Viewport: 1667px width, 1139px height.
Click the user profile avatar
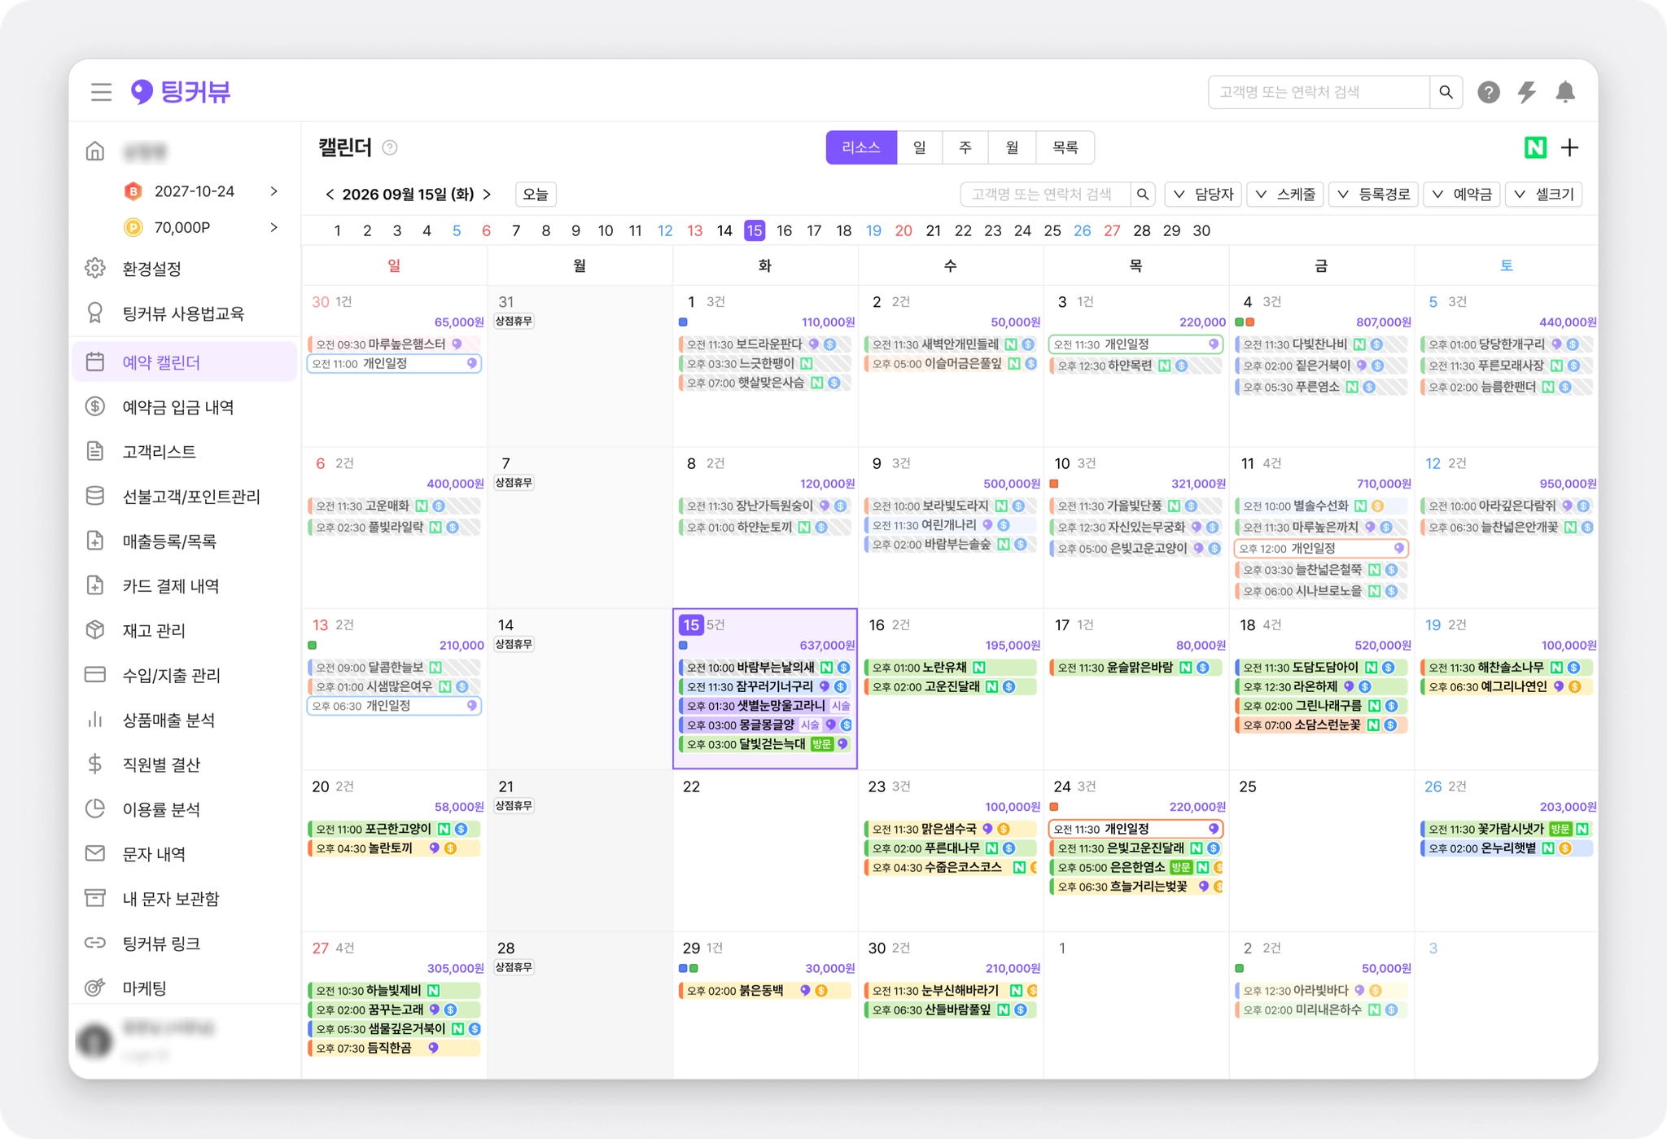95,1040
